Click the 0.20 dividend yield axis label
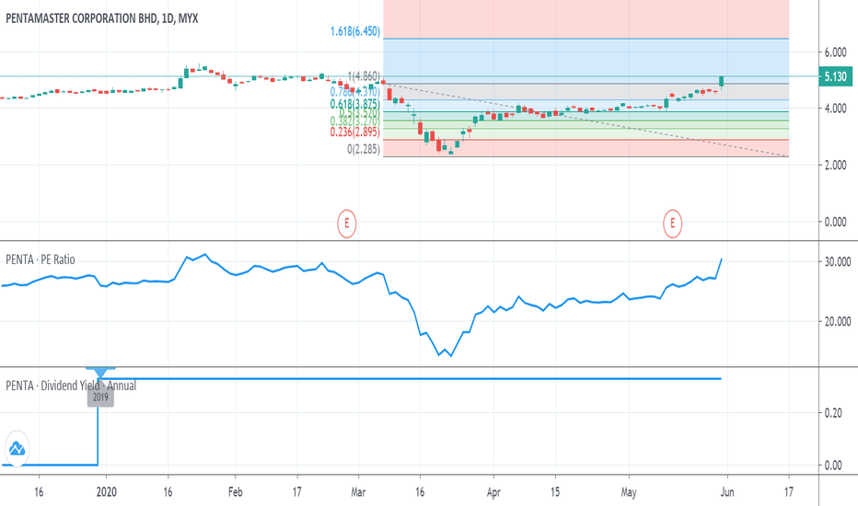Image resolution: width=858 pixels, height=506 pixels. pos(833,413)
